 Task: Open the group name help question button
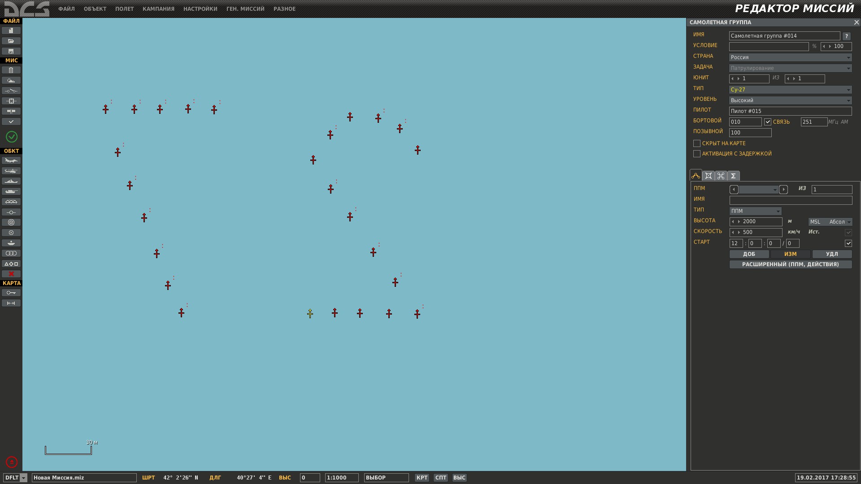click(x=846, y=36)
